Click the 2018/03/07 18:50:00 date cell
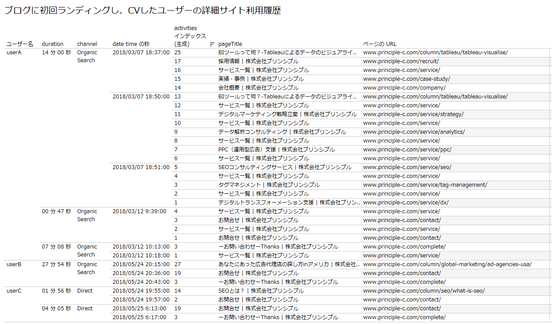 (x=141, y=97)
